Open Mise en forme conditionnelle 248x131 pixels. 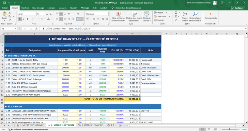coord(118,14)
